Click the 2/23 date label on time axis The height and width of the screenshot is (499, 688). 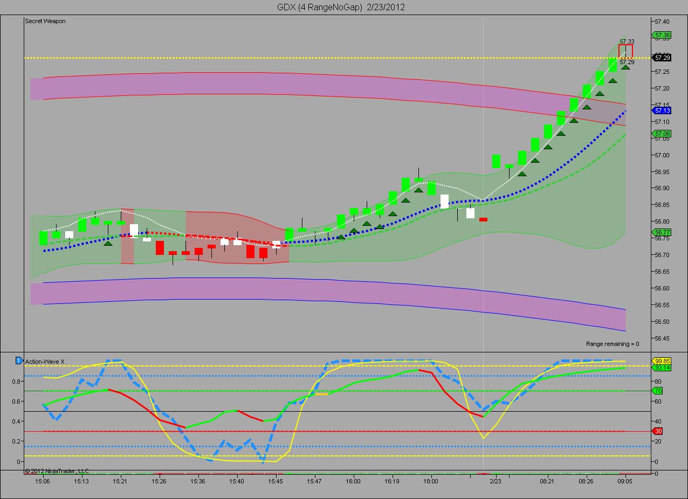[x=496, y=481]
